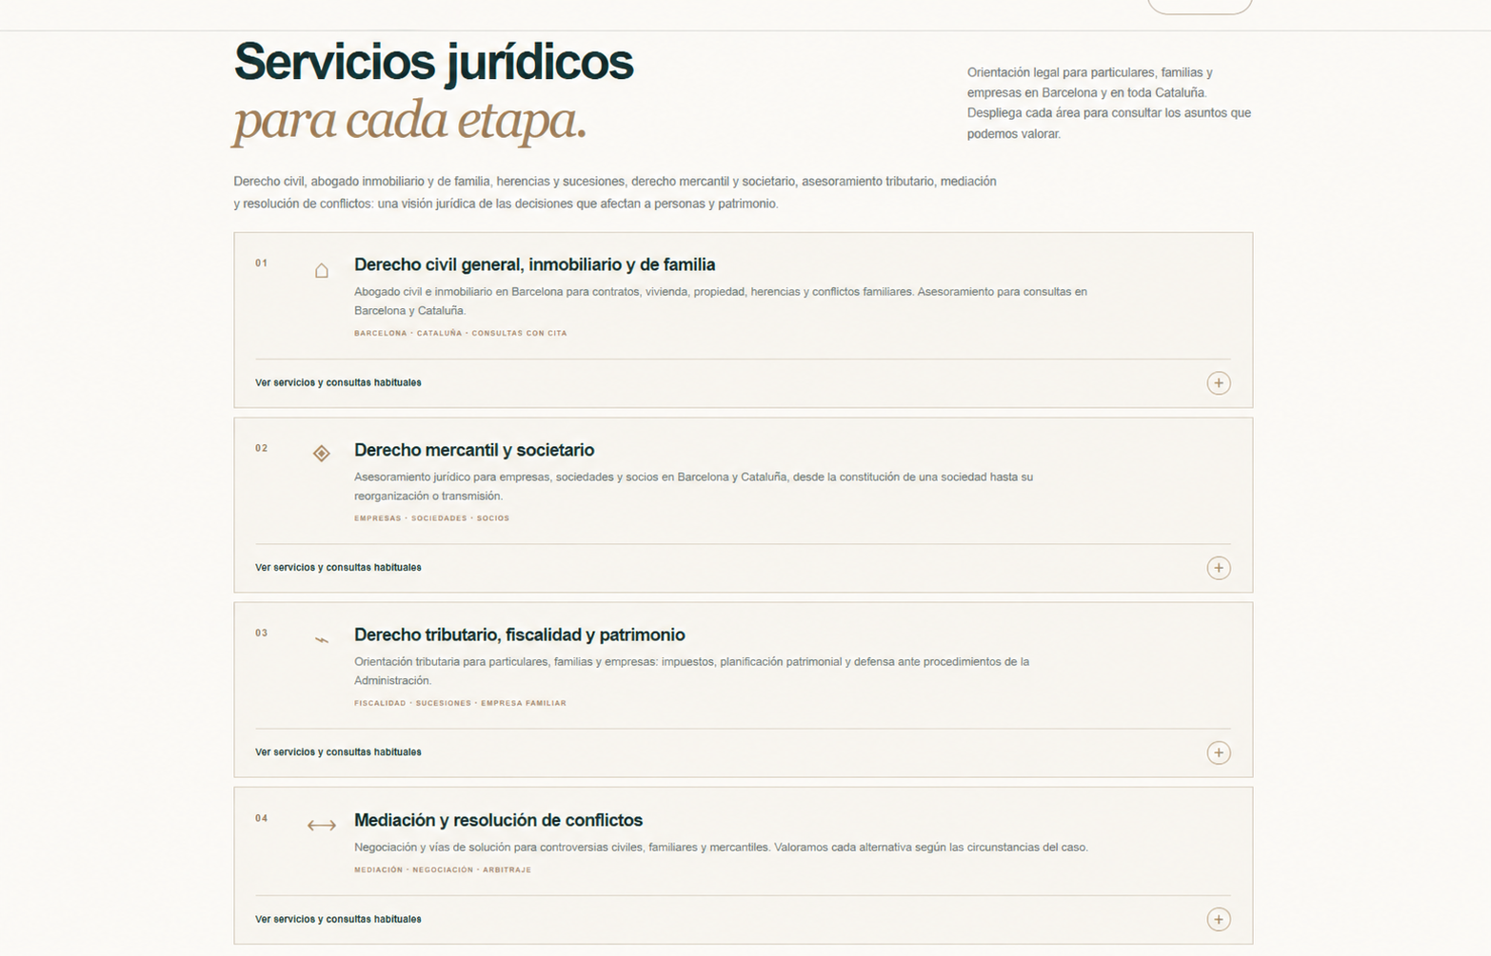Select heading 'Derecho civil general, inmobiliario y de familia'
The height and width of the screenshot is (956, 1491).
(534, 264)
